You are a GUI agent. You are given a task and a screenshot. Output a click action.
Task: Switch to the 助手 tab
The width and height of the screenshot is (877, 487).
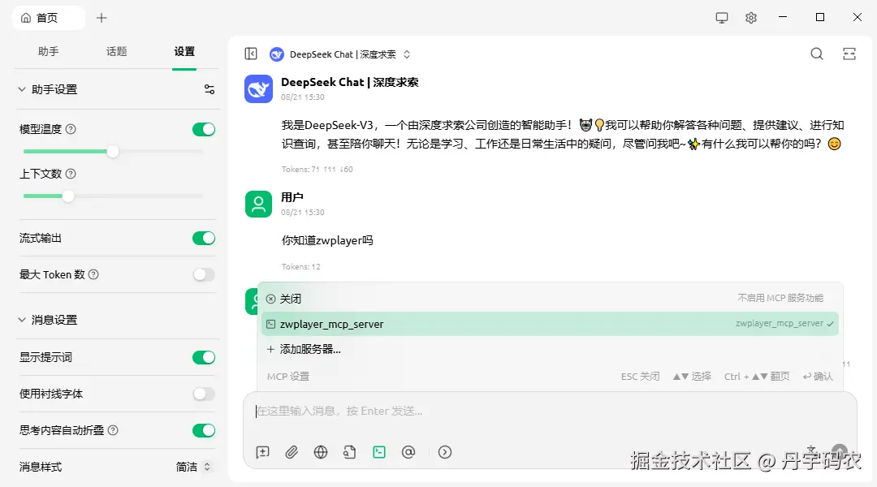pos(49,50)
